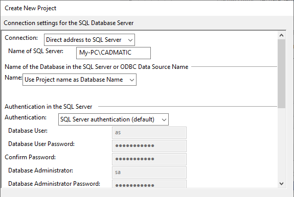The height and width of the screenshot is (197, 294).
Task: Click the vertical scrollbar thumb
Action: (x=281, y=73)
